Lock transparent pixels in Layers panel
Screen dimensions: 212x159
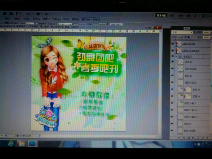179,37
